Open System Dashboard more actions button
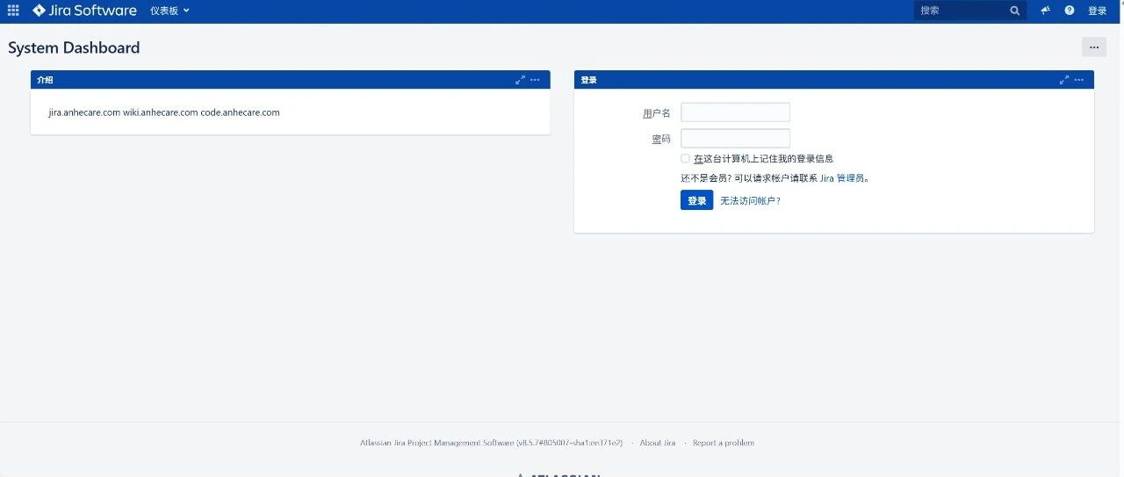The height and width of the screenshot is (477, 1124). pyautogui.click(x=1094, y=47)
